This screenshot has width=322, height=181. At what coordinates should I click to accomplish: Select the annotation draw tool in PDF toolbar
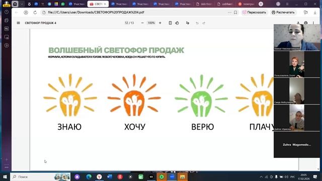click(188, 23)
